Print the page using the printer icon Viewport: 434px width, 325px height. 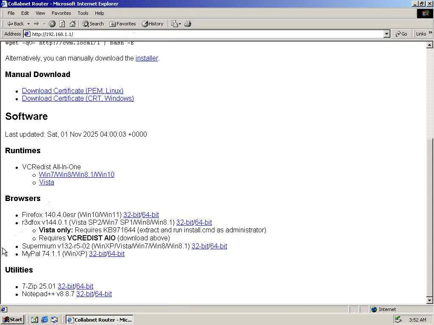pos(188,24)
